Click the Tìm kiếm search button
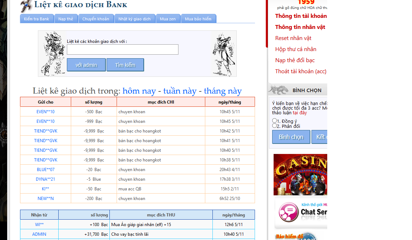The height and width of the screenshot is (240, 412). [125, 65]
